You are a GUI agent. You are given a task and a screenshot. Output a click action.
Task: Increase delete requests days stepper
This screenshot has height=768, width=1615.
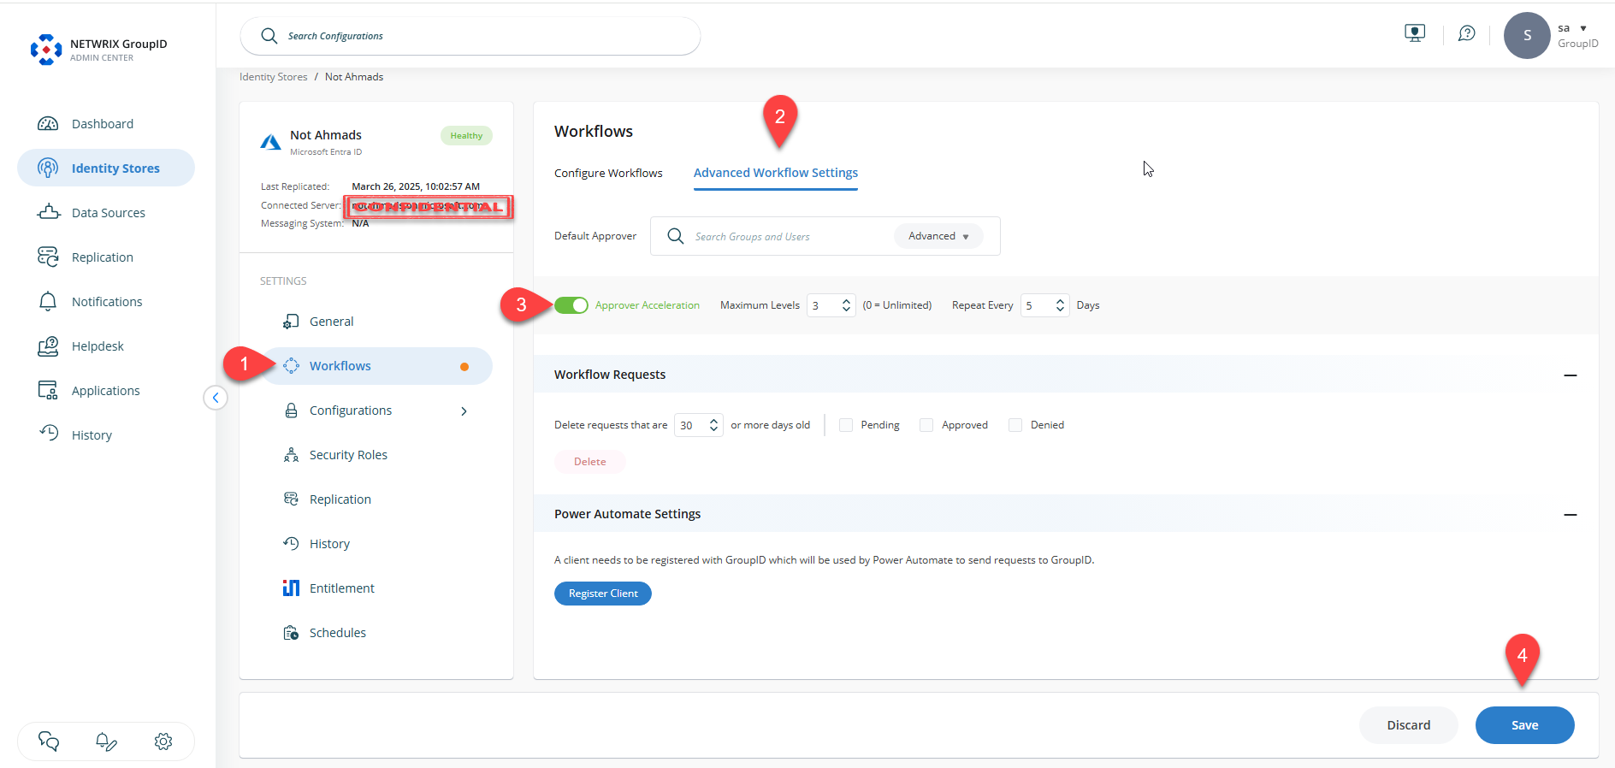click(x=713, y=421)
